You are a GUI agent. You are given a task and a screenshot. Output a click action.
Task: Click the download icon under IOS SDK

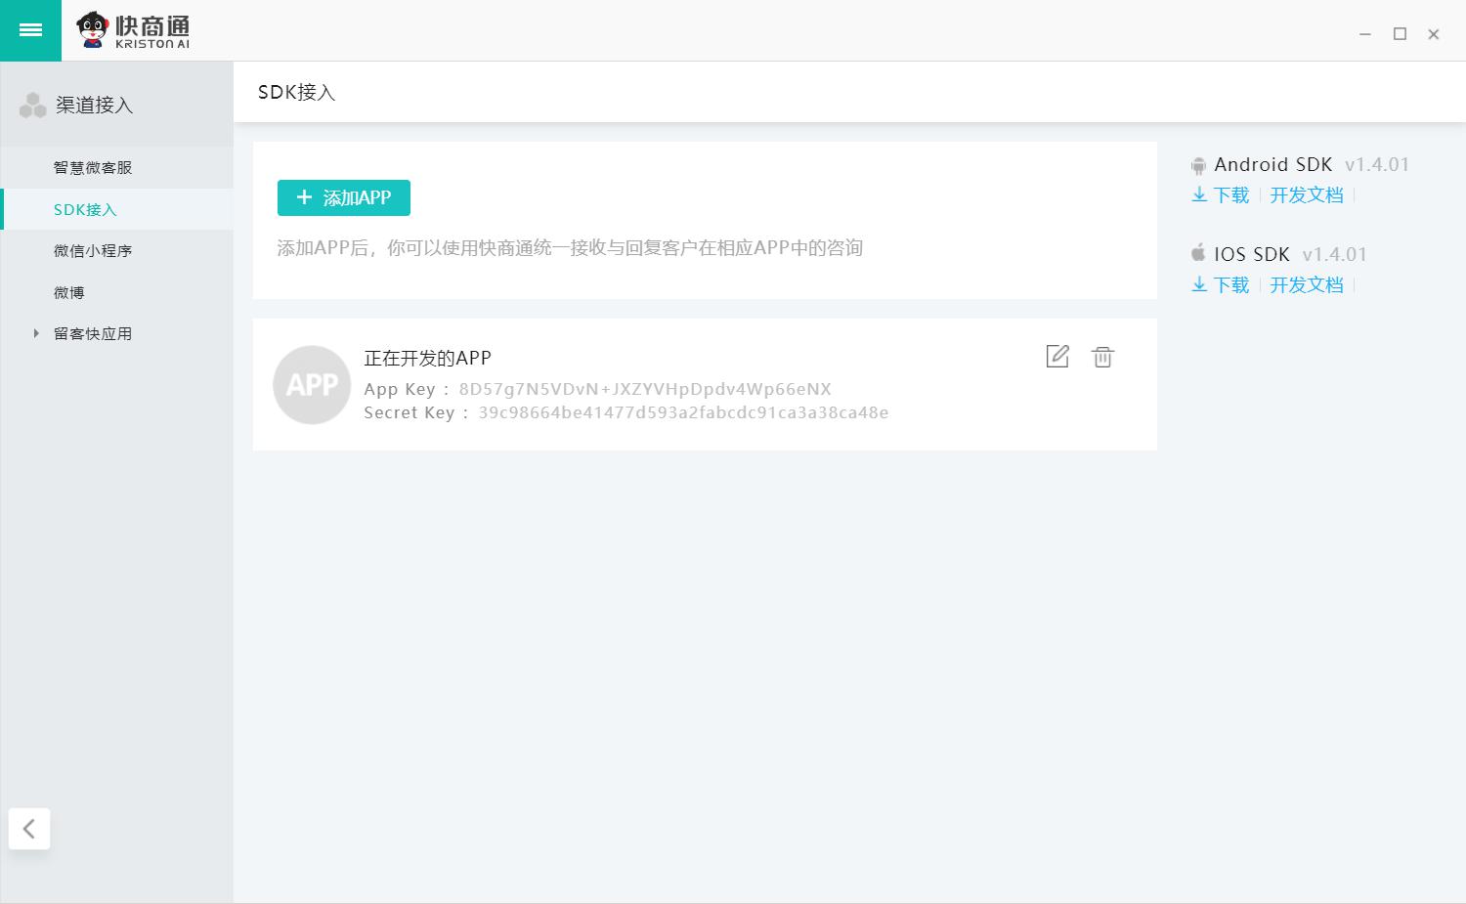(1199, 284)
